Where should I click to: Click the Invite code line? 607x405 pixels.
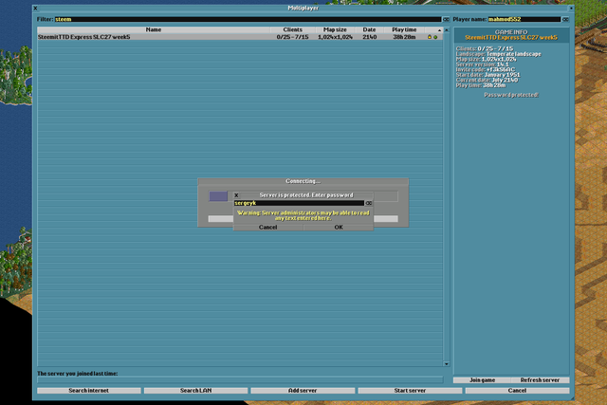point(486,69)
